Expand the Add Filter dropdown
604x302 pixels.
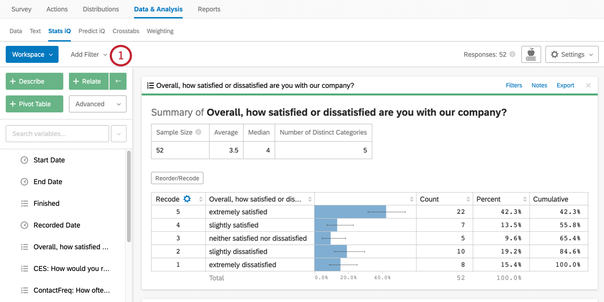pyautogui.click(x=88, y=54)
